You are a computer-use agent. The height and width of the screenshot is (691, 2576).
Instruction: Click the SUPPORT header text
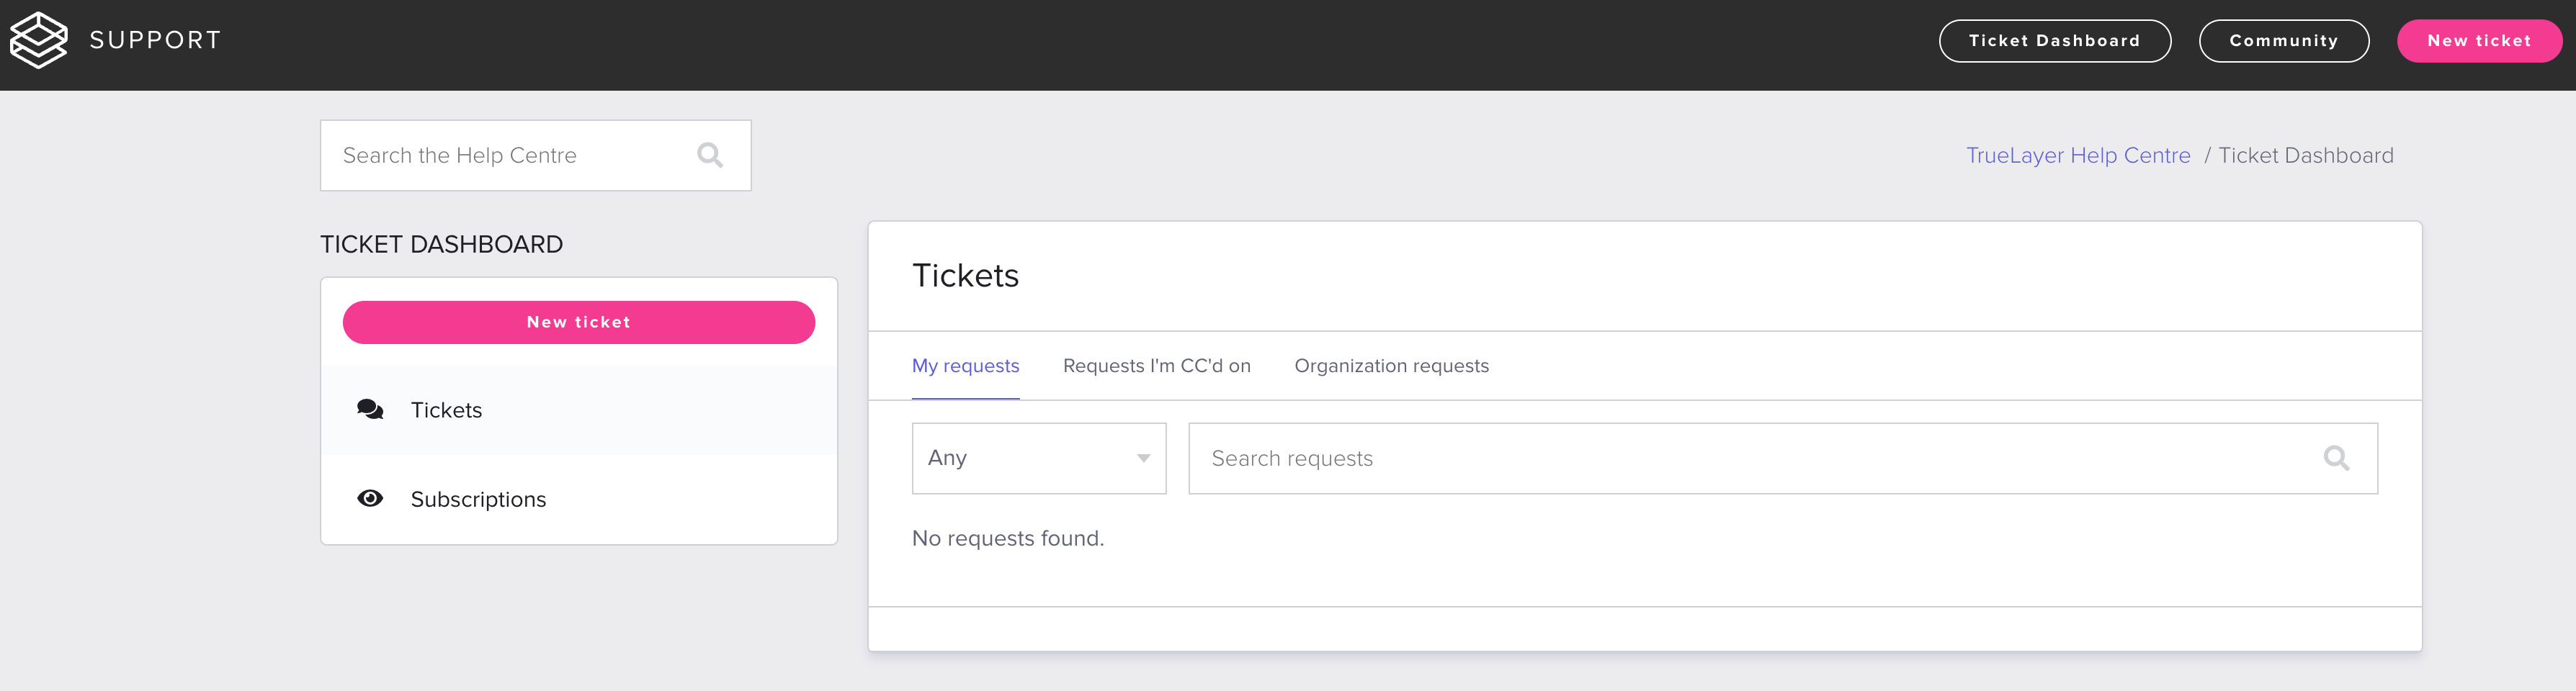(155, 40)
